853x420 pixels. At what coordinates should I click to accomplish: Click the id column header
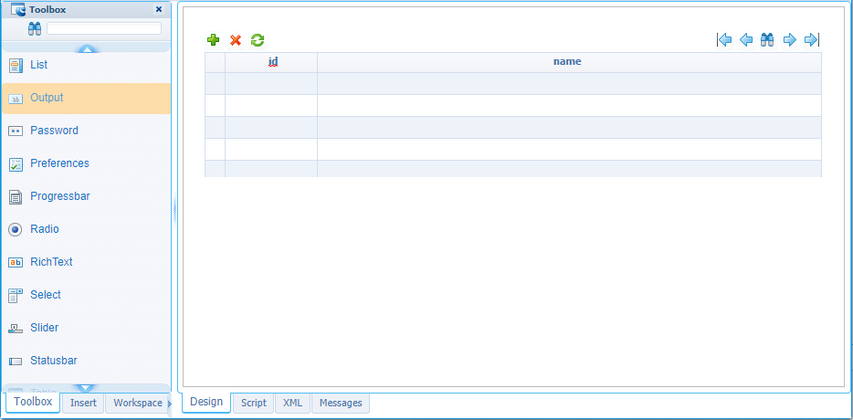[x=272, y=62]
